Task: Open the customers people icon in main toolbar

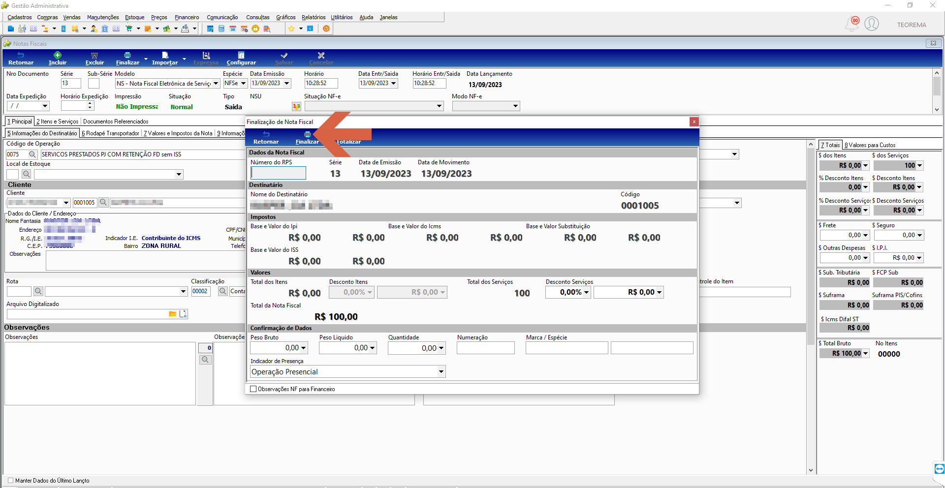Action: 22,29
